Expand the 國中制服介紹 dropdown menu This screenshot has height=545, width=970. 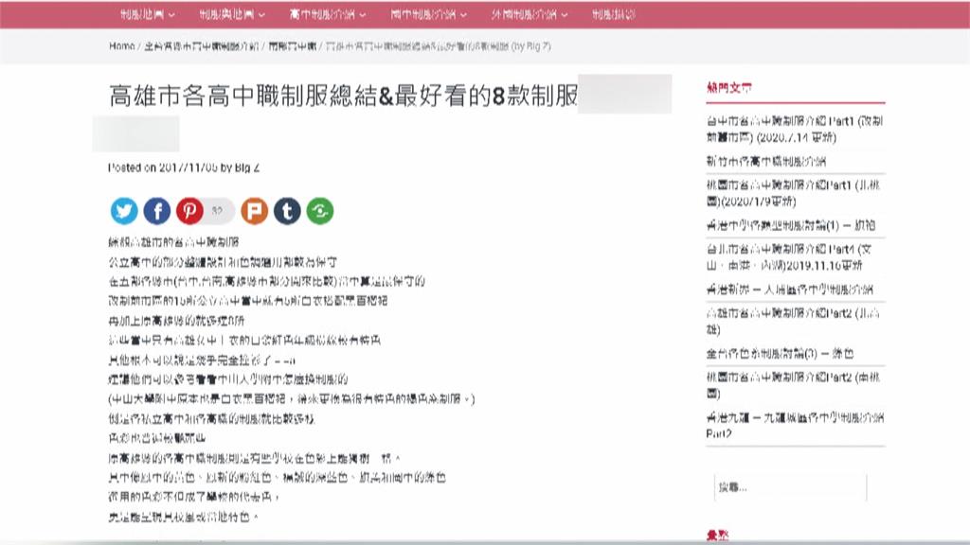(x=429, y=14)
